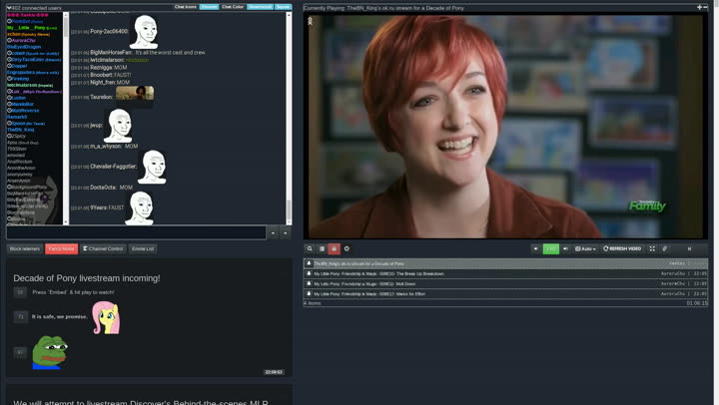Click the first arrow button beside chat input
Screen dimensions: 719x405
click(273, 232)
